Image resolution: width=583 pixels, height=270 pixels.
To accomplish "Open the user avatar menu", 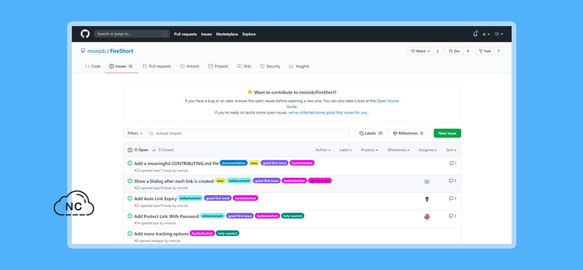I will point(499,34).
